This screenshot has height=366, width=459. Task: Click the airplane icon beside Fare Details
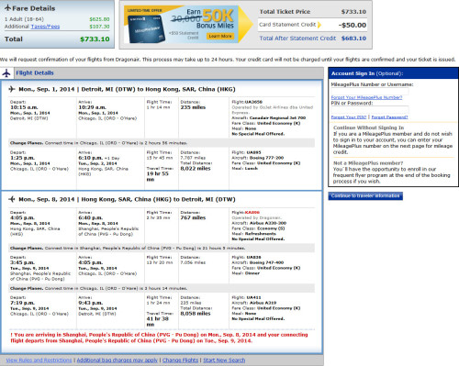[7, 8]
